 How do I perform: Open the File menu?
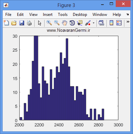(x=8, y=15)
